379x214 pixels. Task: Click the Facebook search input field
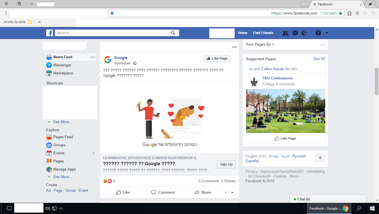pyautogui.click(x=111, y=33)
